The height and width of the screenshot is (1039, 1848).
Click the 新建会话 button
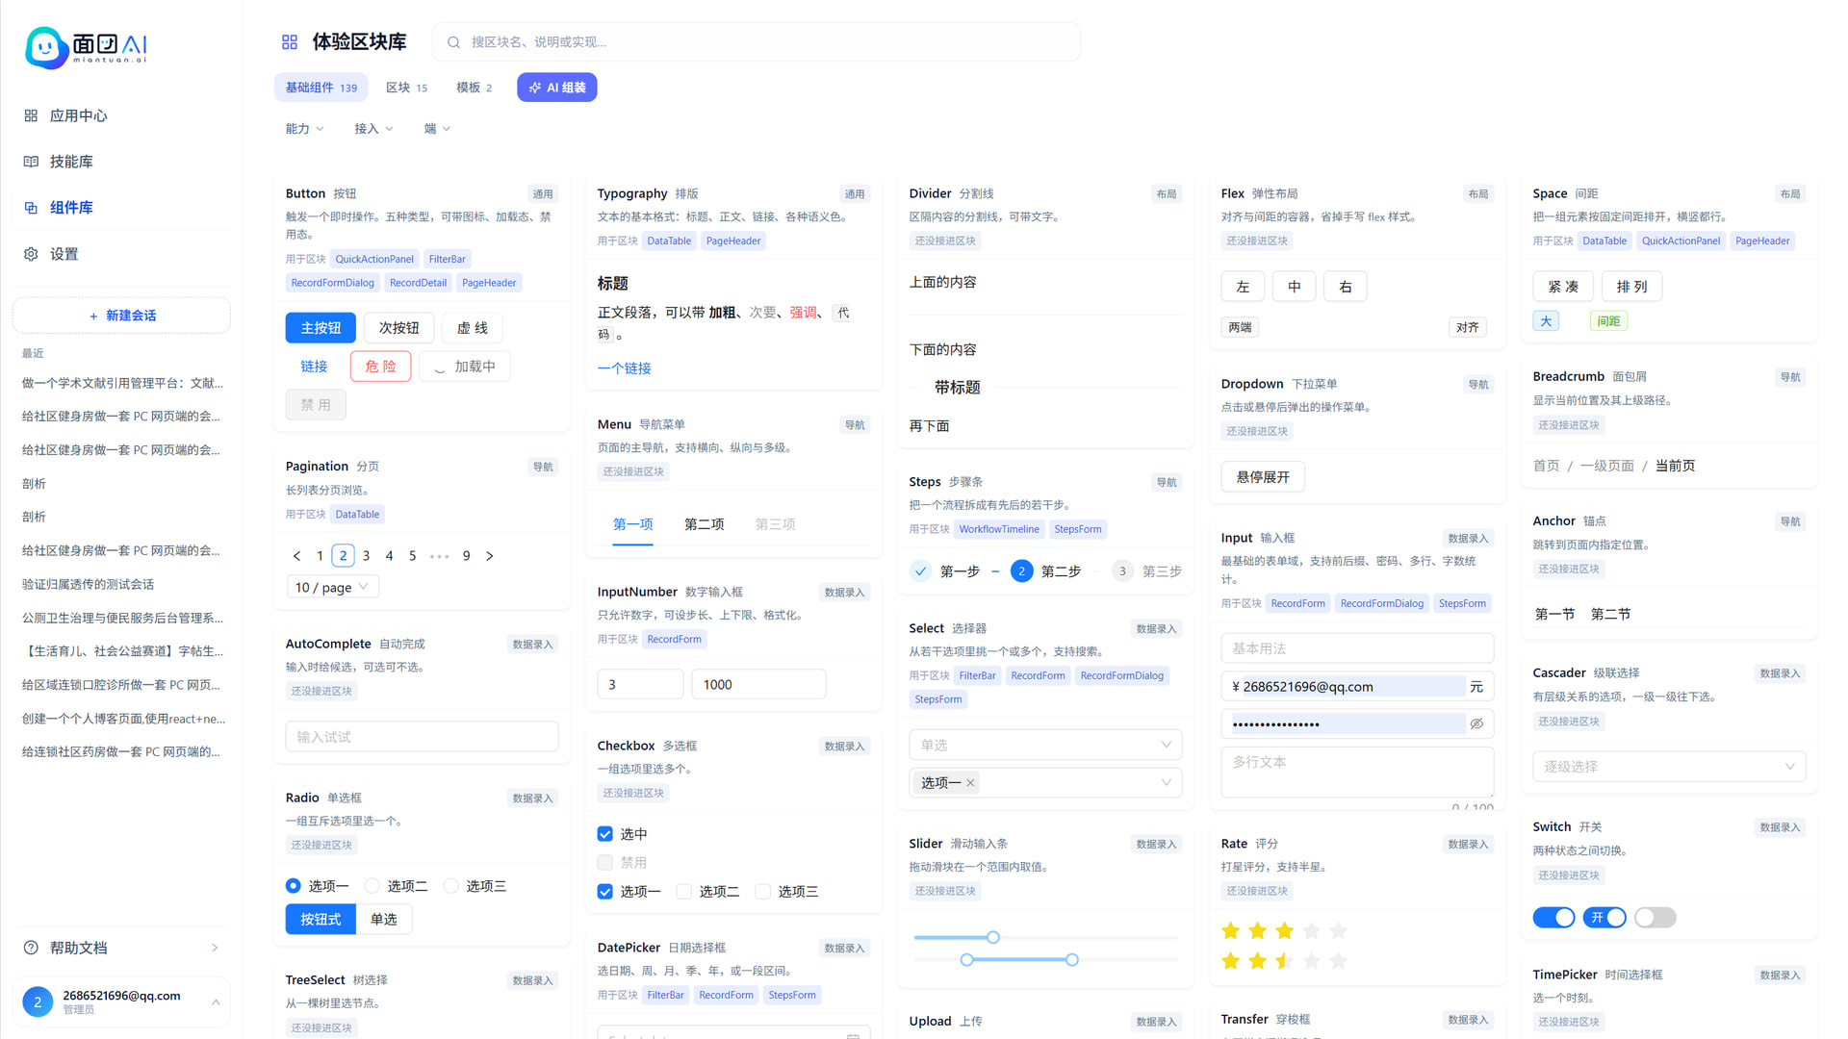click(121, 316)
